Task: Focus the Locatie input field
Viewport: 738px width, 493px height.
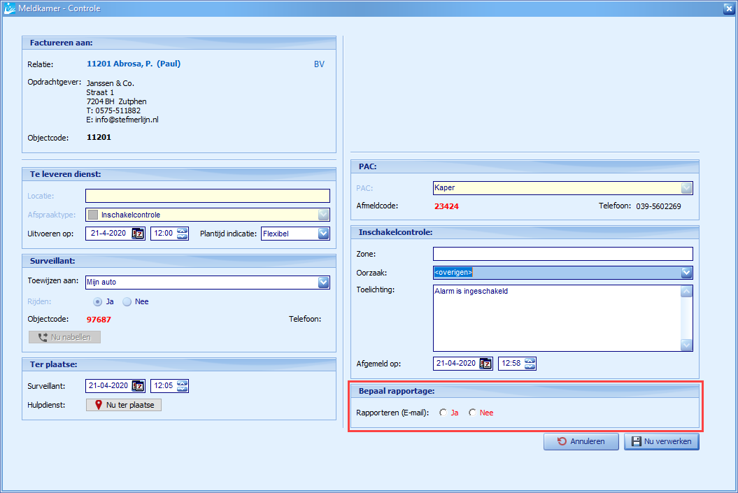Action: (208, 196)
